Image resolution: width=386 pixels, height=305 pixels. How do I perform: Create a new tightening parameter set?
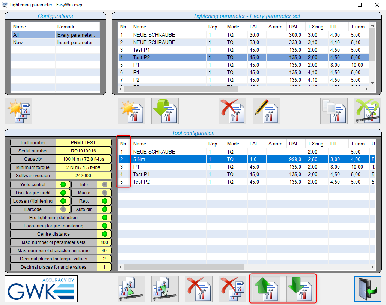coord(131,111)
